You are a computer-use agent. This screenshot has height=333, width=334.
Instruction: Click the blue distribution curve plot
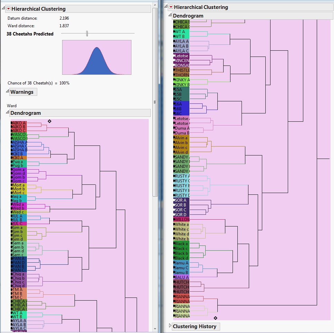pos(97,58)
